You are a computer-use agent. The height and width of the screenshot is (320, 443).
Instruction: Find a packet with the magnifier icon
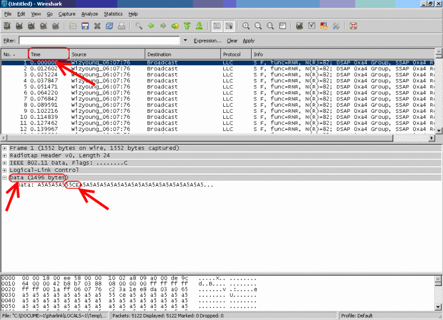(139, 26)
